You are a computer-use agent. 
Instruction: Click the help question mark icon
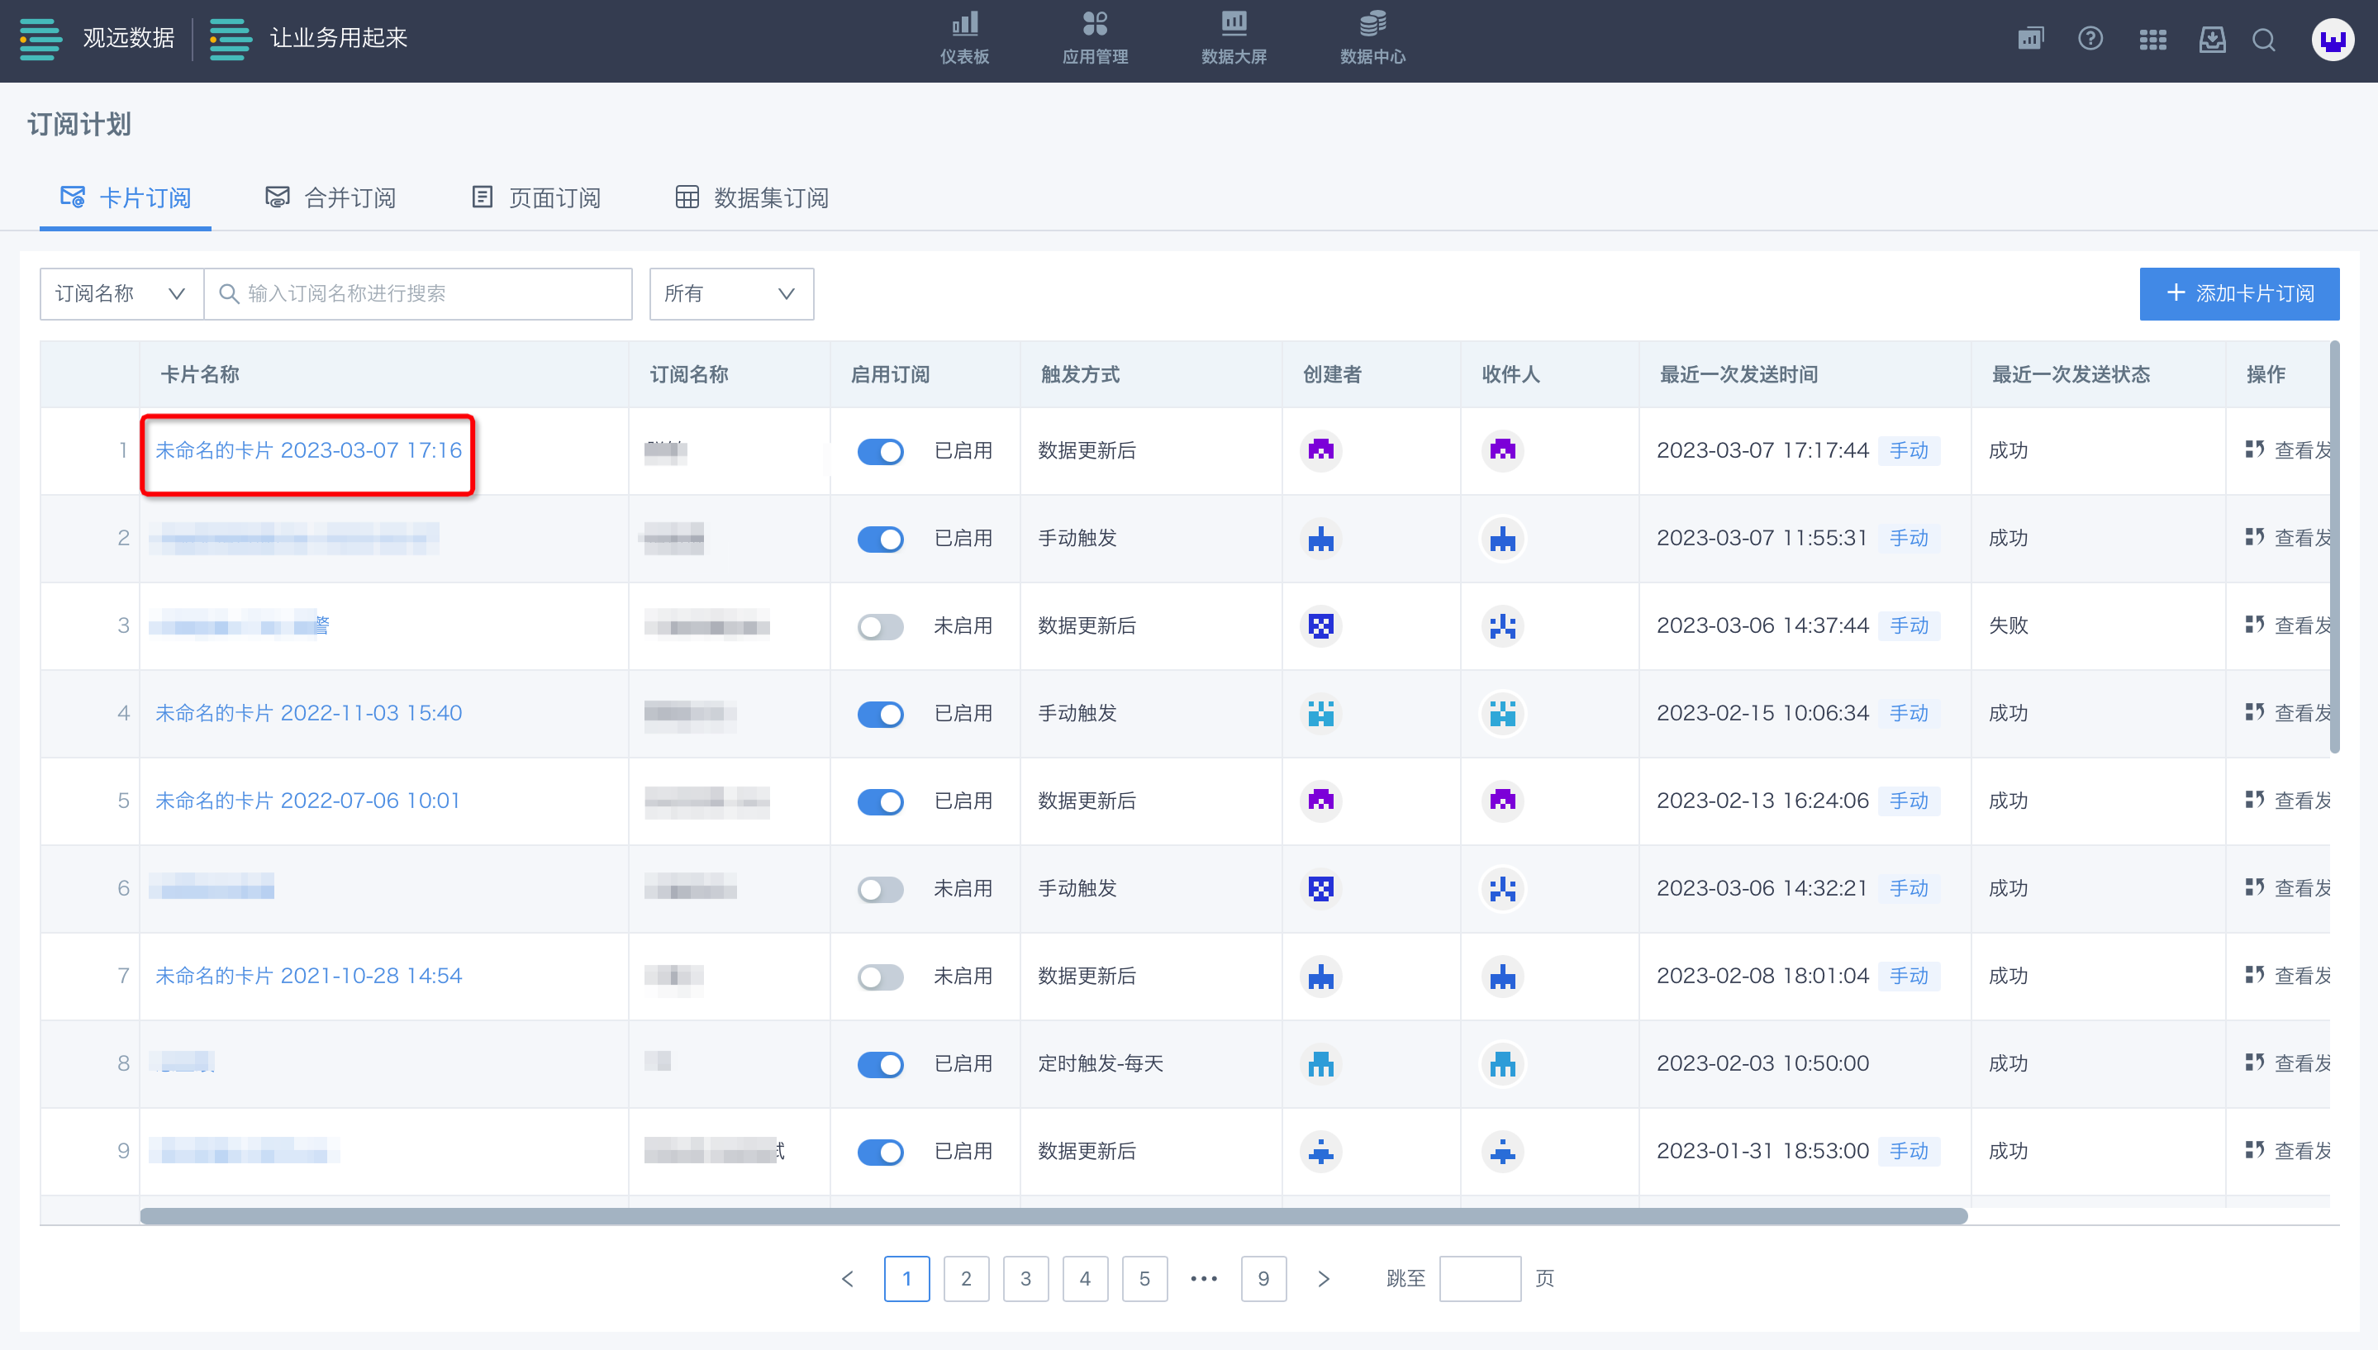[x=2090, y=39]
